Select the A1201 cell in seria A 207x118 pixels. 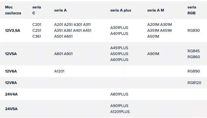[59, 71]
